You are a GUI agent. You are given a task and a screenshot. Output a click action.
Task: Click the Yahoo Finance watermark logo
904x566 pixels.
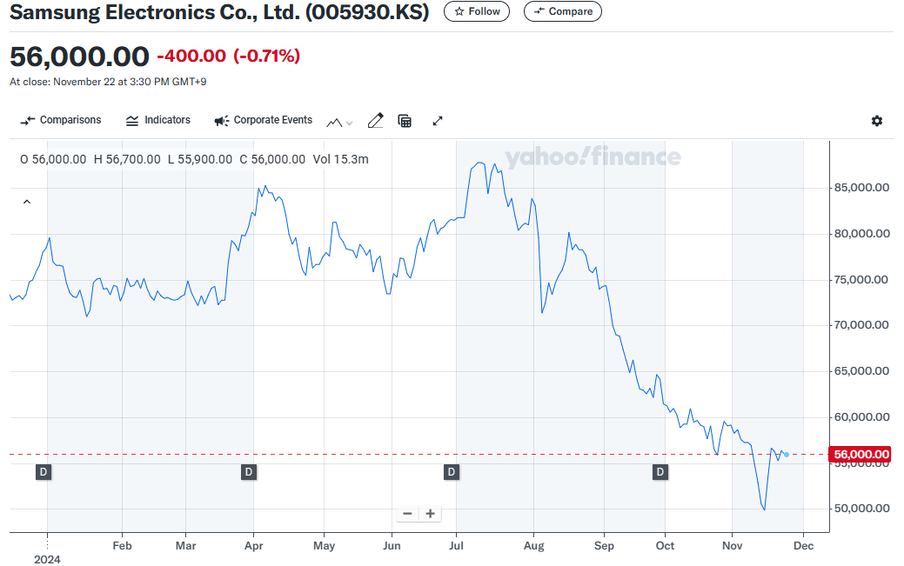click(x=593, y=157)
